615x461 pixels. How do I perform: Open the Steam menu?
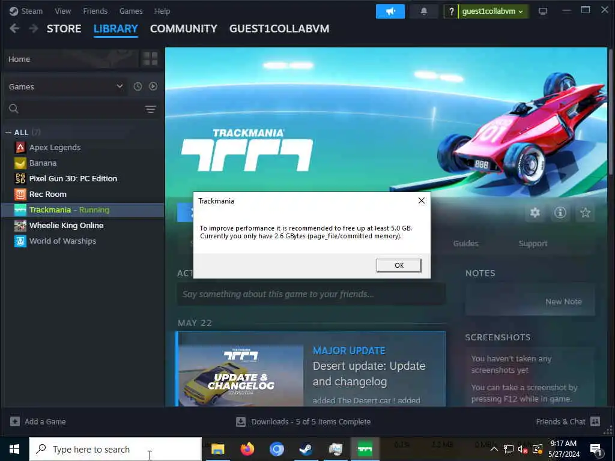tap(32, 11)
